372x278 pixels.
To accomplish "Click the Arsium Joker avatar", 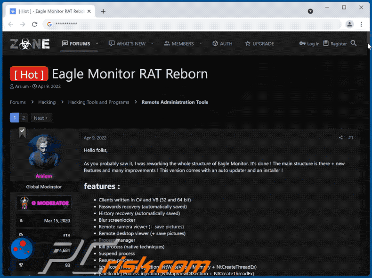I will (x=44, y=152).
